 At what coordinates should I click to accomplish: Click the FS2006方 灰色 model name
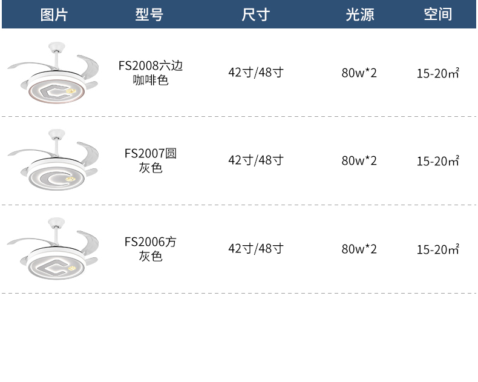pos(151,249)
